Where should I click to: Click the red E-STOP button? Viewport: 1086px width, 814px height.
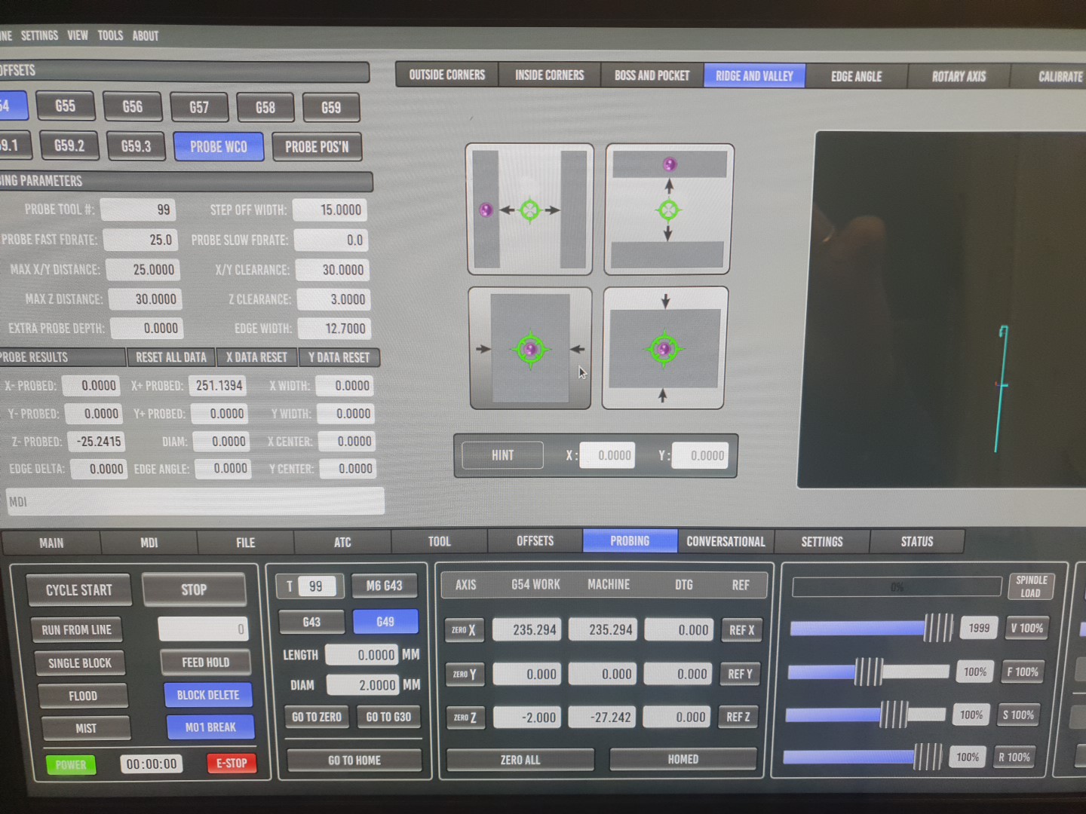point(232,764)
